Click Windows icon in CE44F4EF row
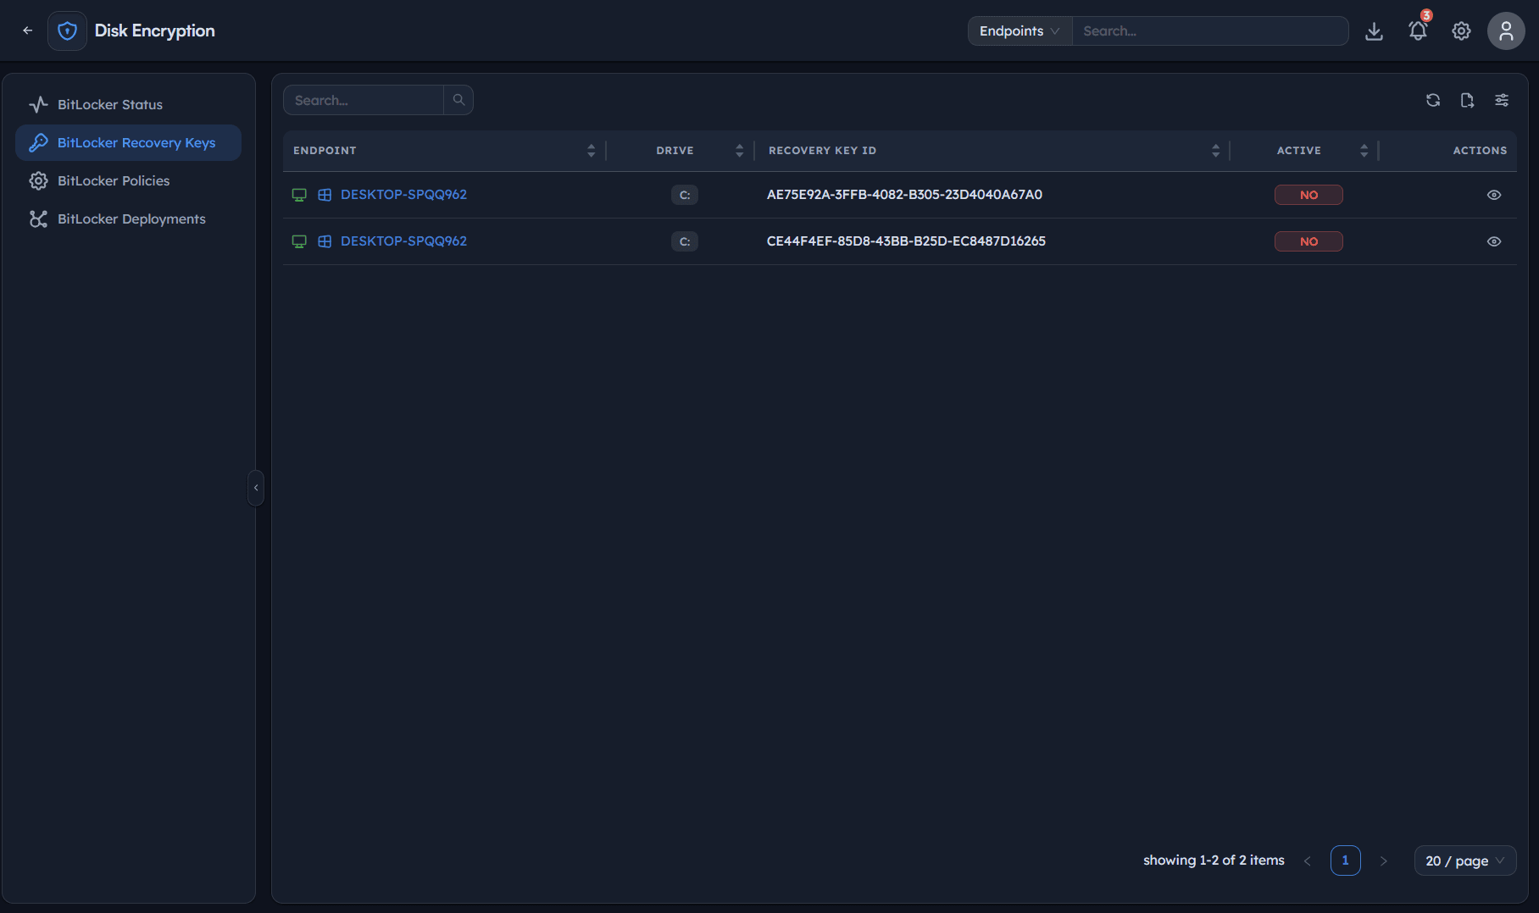 pyautogui.click(x=325, y=241)
